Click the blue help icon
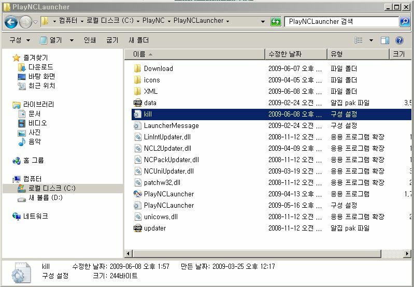The width and height of the screenshot is (414, 287). pyautogui.click(x=399, y=40)
